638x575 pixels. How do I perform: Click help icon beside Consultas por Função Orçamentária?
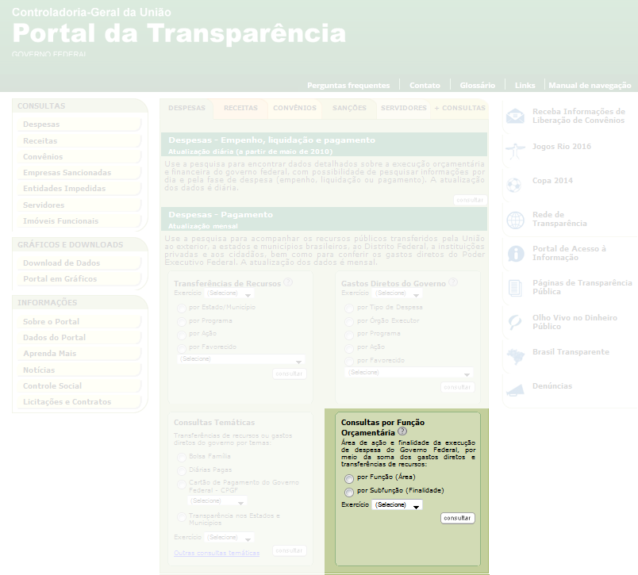click(x=402, y=432)
